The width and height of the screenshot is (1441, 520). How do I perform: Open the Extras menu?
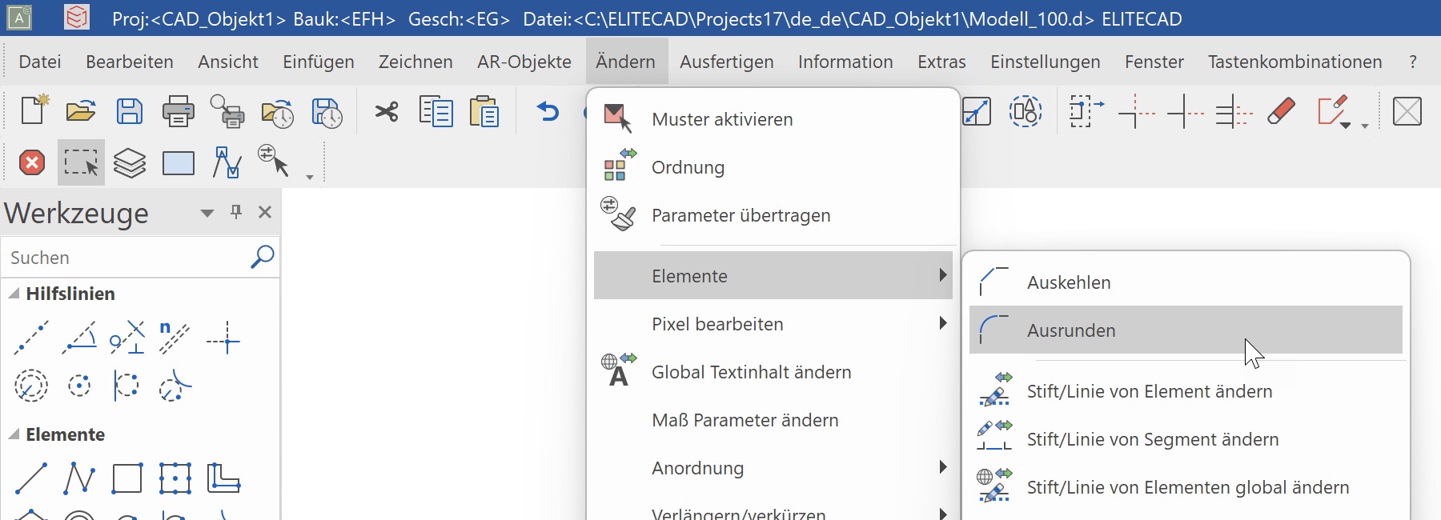pos(941,62)
